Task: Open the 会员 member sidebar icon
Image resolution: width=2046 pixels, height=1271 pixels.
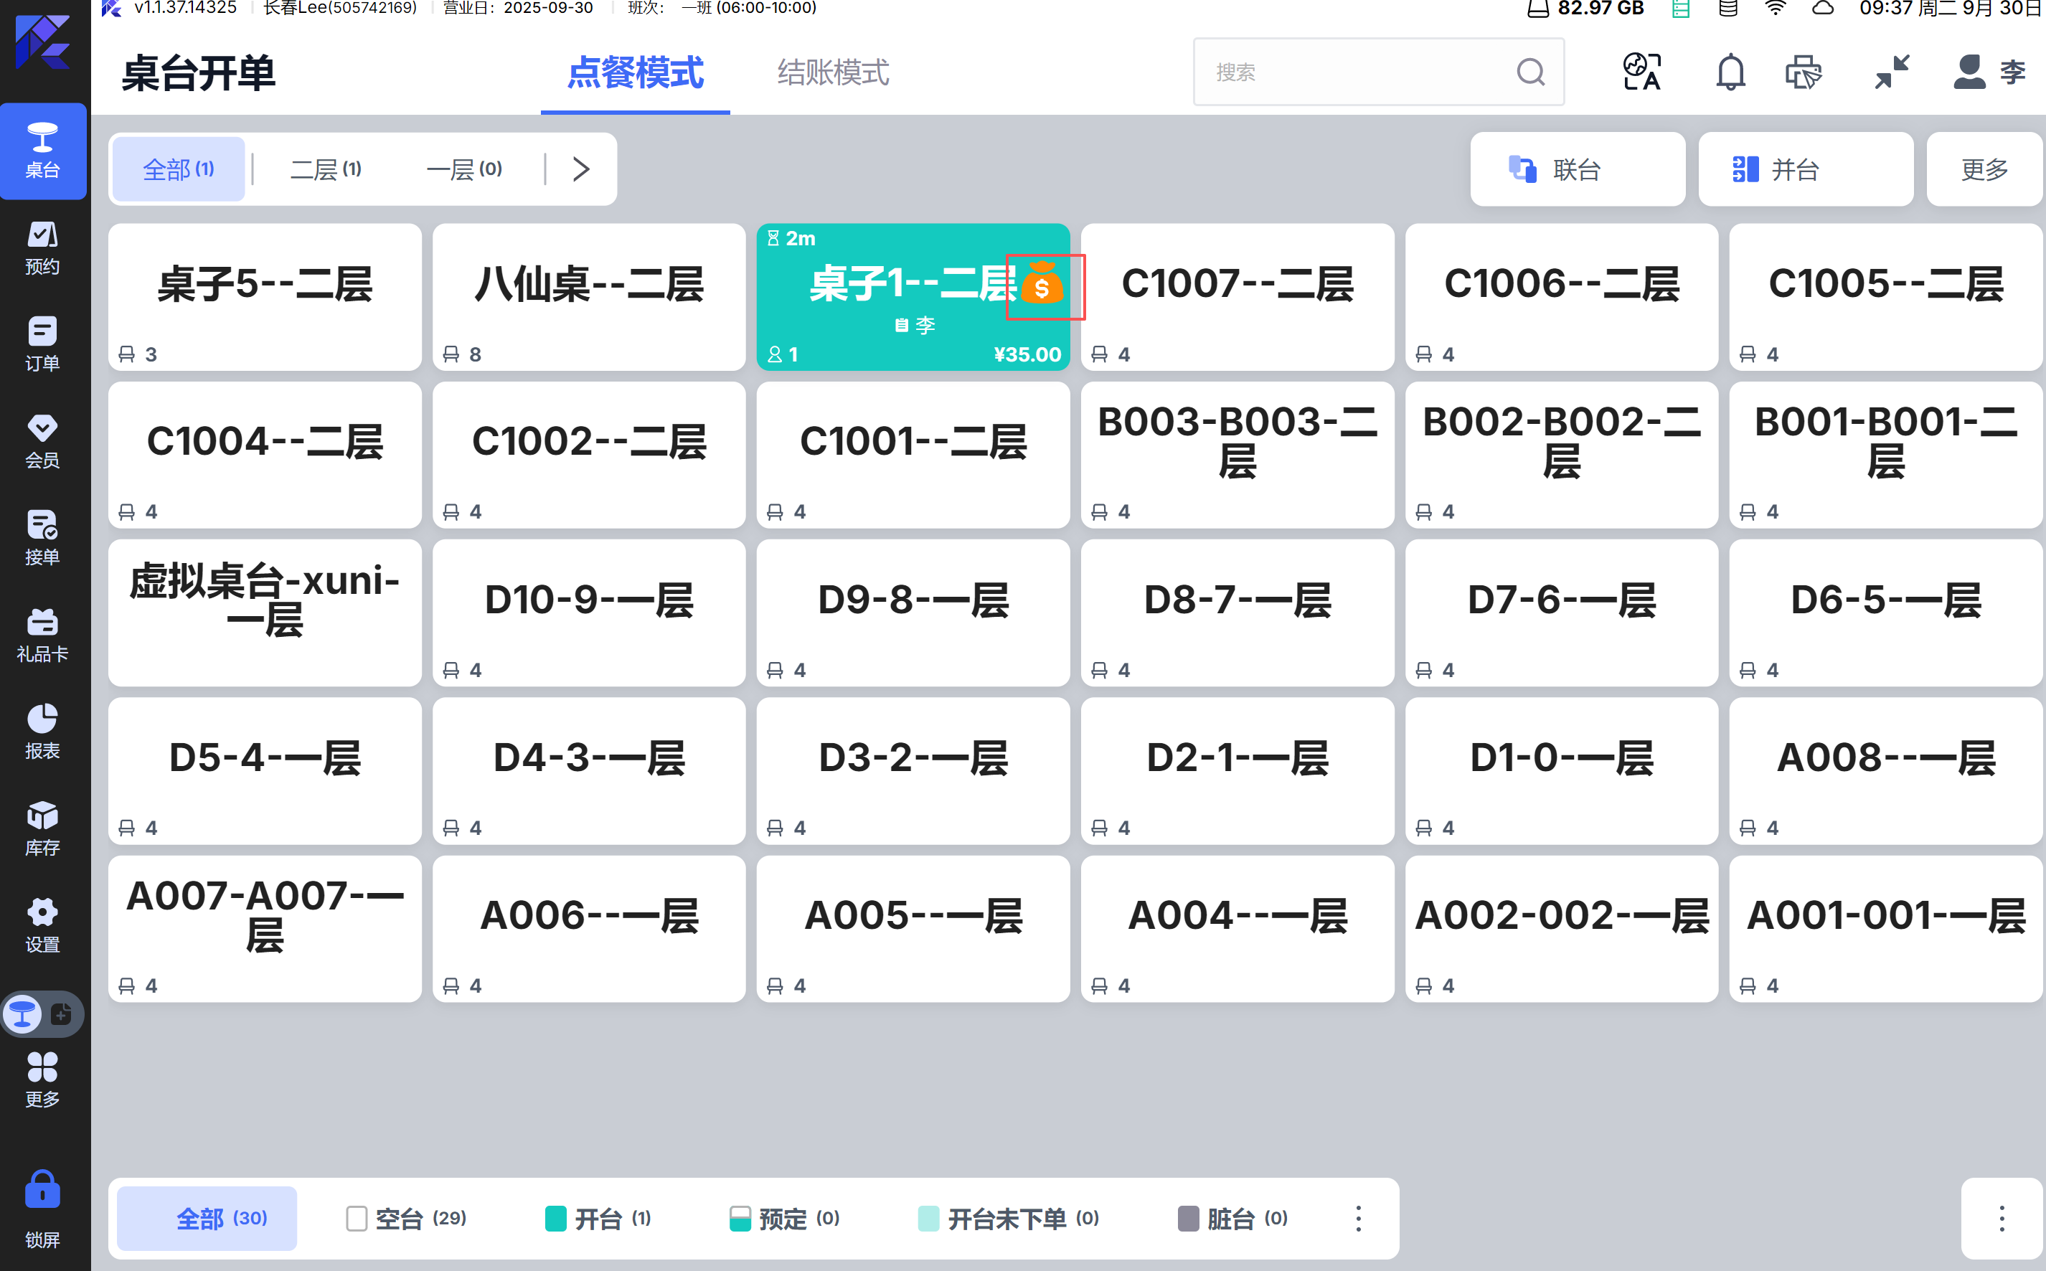Action: pyautogui.click(x=42, y=440)
